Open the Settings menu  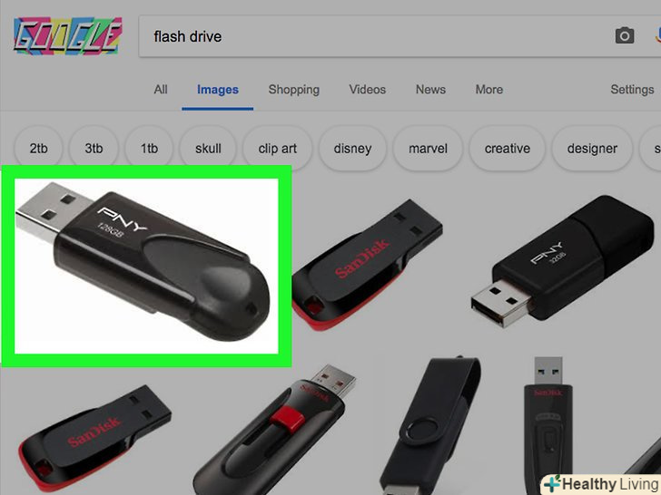pyautogui.click(x=632, y=90)
